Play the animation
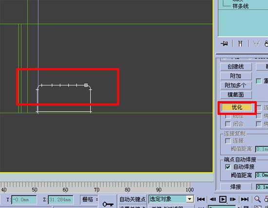Viewport: 268px width, 208px height. point(223,199)
